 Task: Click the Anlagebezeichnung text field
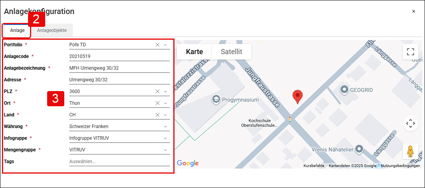point(120,68)
